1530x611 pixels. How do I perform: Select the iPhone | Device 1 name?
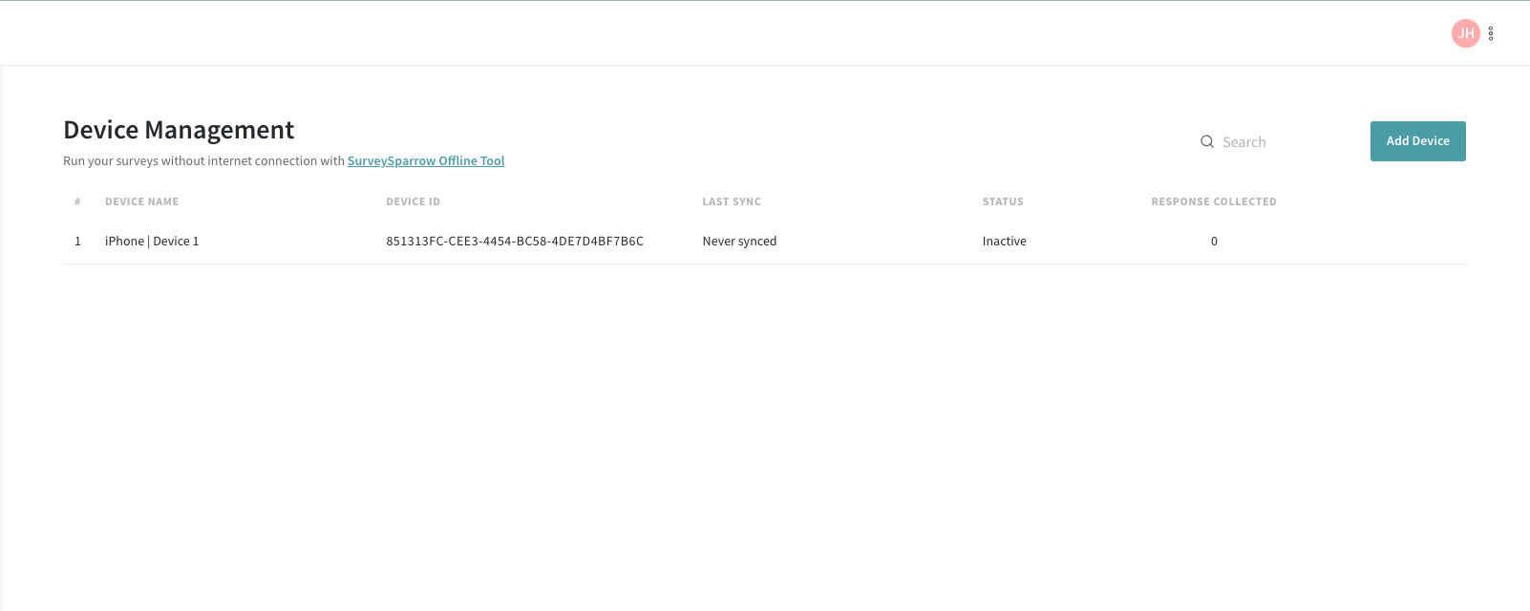pyautogui.click(x=152, y=242)
